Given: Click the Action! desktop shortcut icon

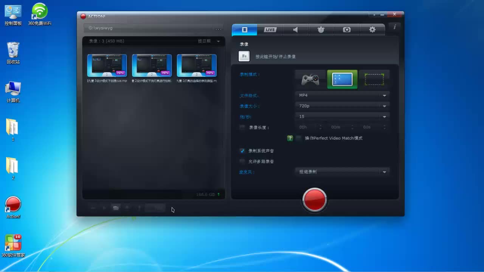Looking at the screenshot, I should point(13,207).
